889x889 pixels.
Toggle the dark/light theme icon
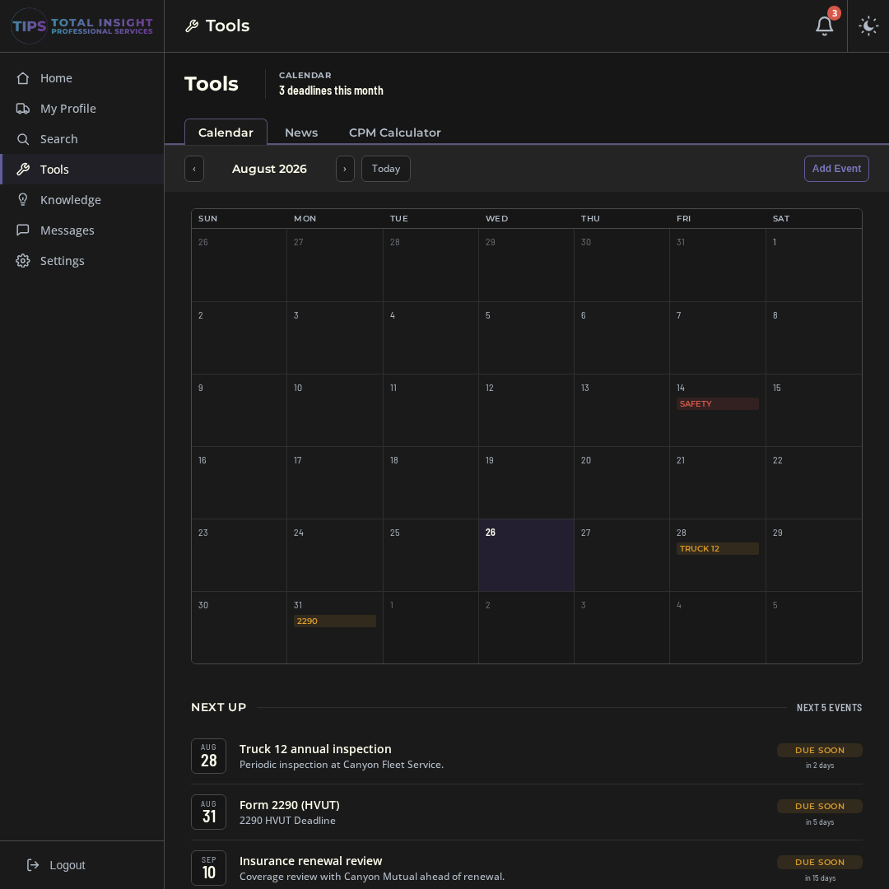pos(868,26)
